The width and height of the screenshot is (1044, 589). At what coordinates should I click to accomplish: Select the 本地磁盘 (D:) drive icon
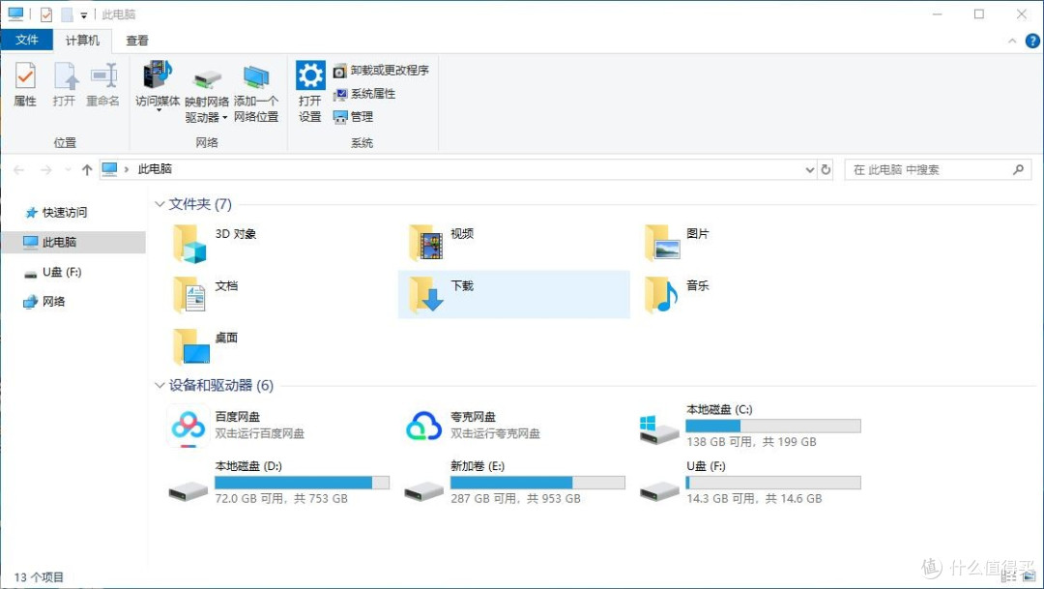188,491
